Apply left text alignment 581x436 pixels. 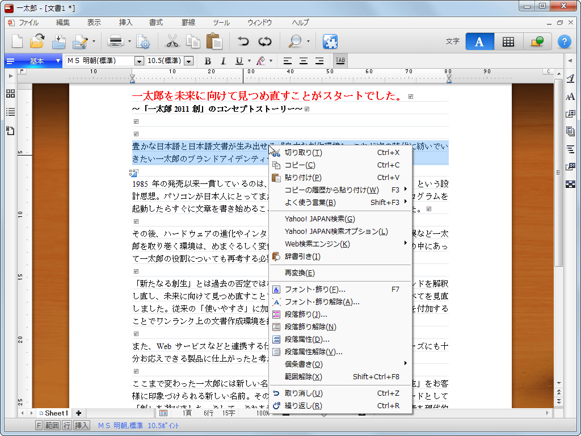(x=288, y=61)
